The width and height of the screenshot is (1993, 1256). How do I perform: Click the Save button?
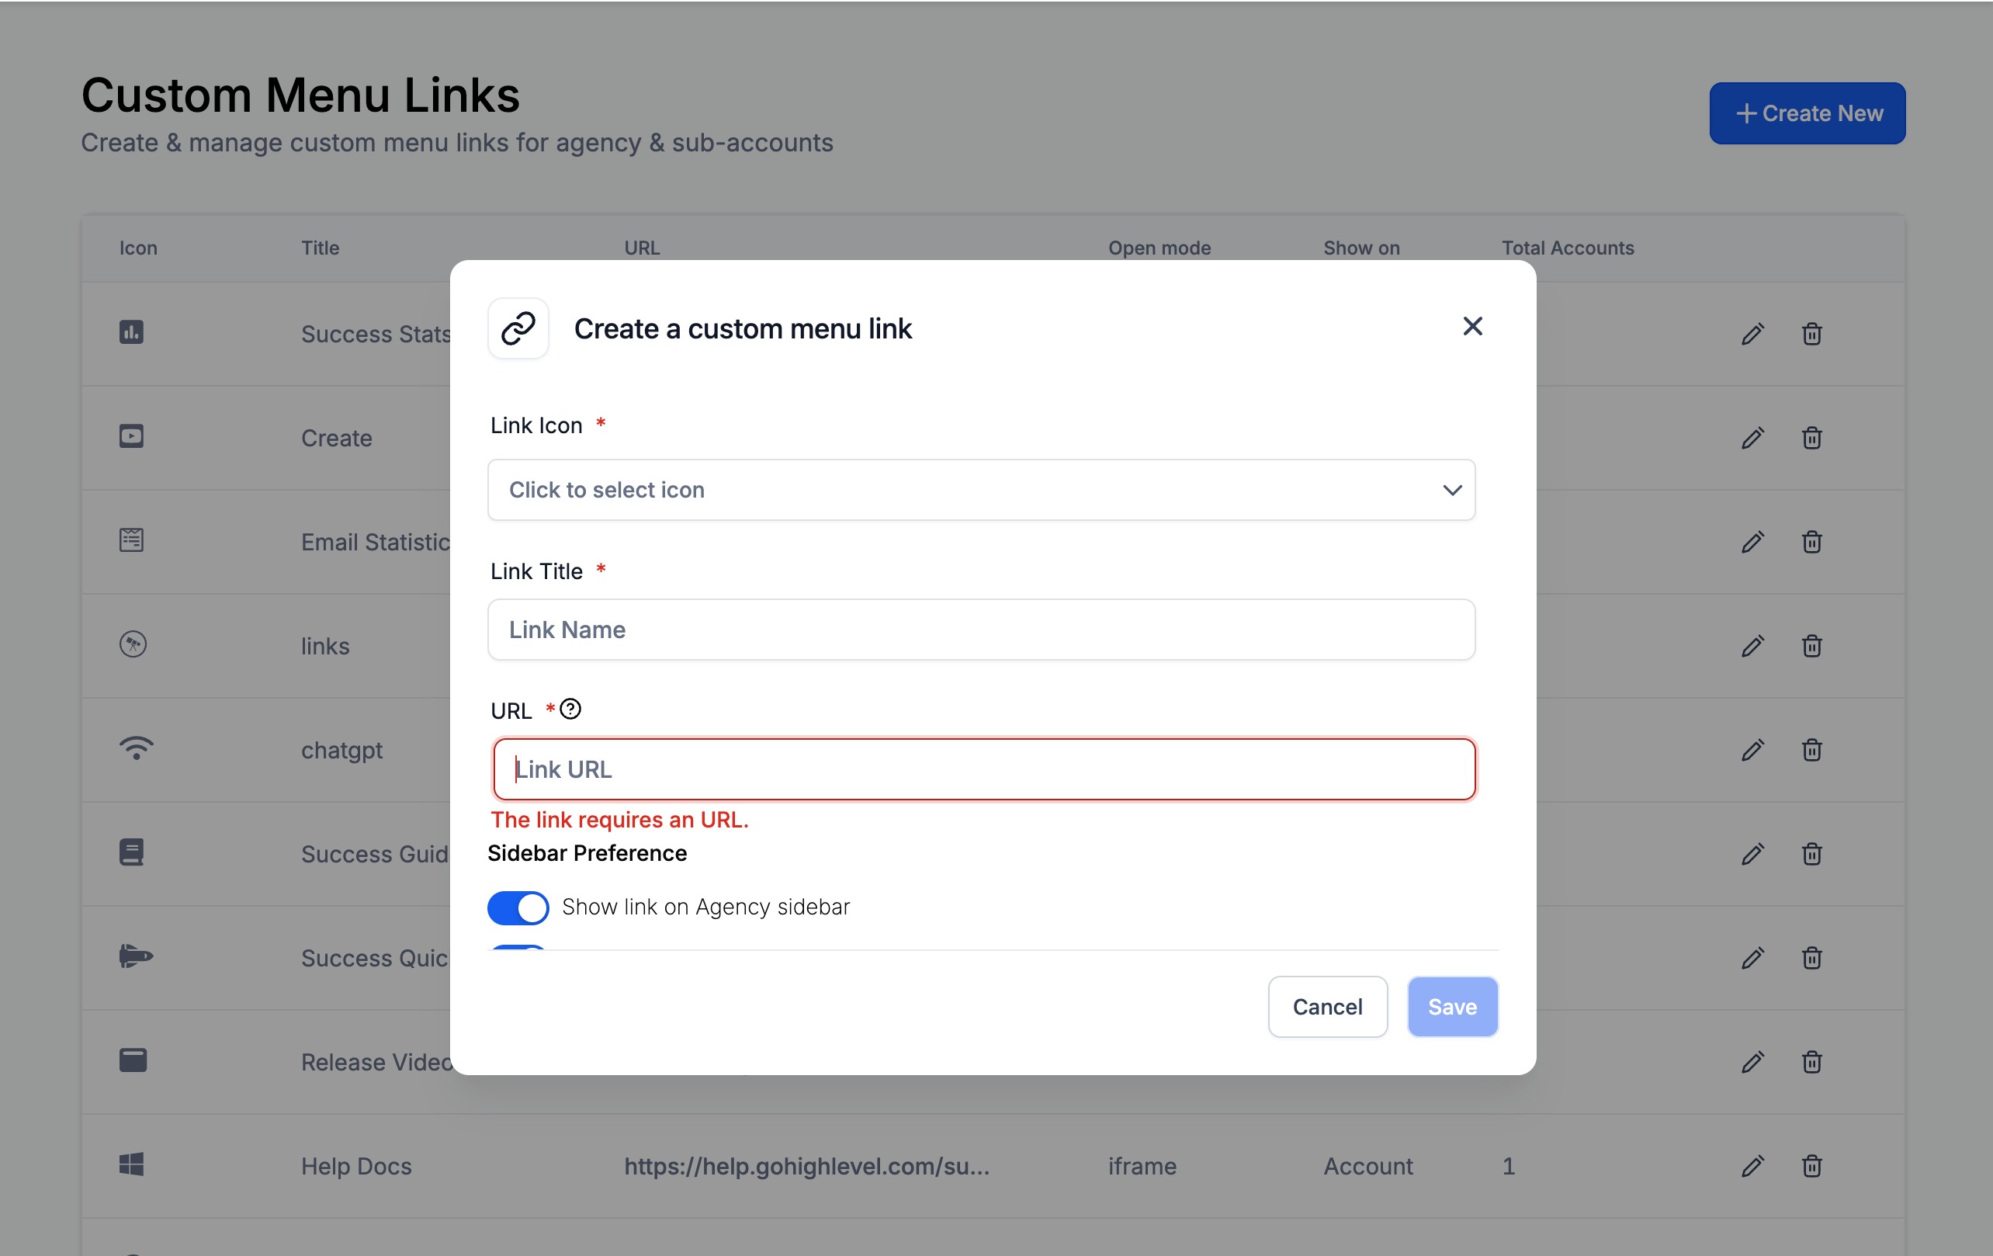(x=1453, y=1007)
